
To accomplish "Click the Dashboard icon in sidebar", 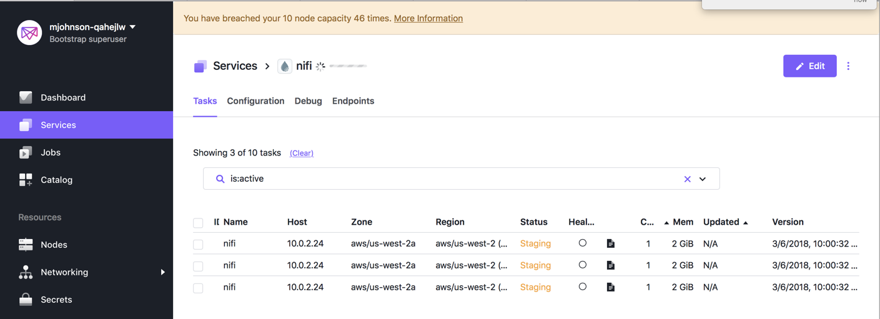I will click(x=26, y=97).
